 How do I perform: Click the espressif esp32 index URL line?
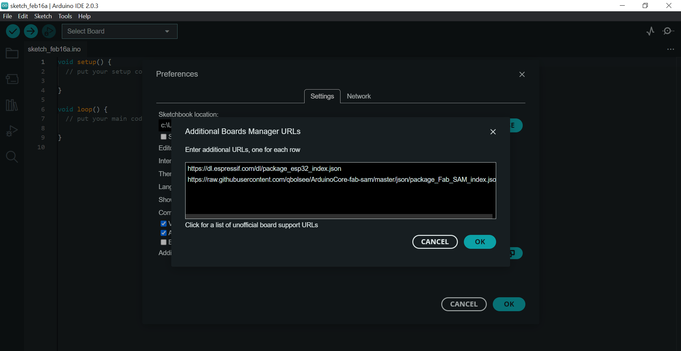click(264, 169)
